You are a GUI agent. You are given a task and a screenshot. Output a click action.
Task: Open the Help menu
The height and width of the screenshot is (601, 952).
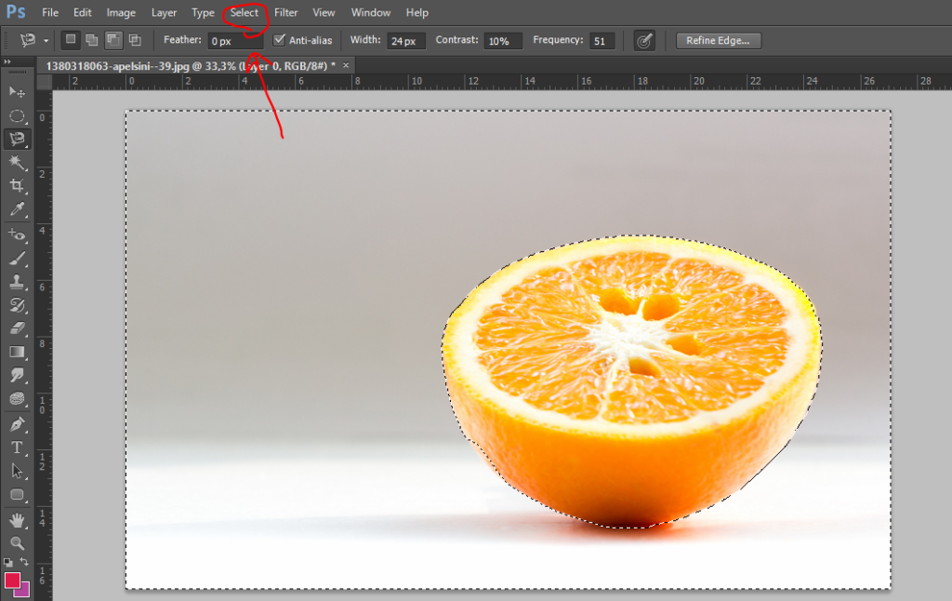(417, 12)
